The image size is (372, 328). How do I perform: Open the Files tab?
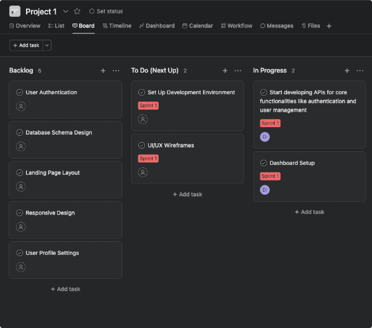coord(311,25)
